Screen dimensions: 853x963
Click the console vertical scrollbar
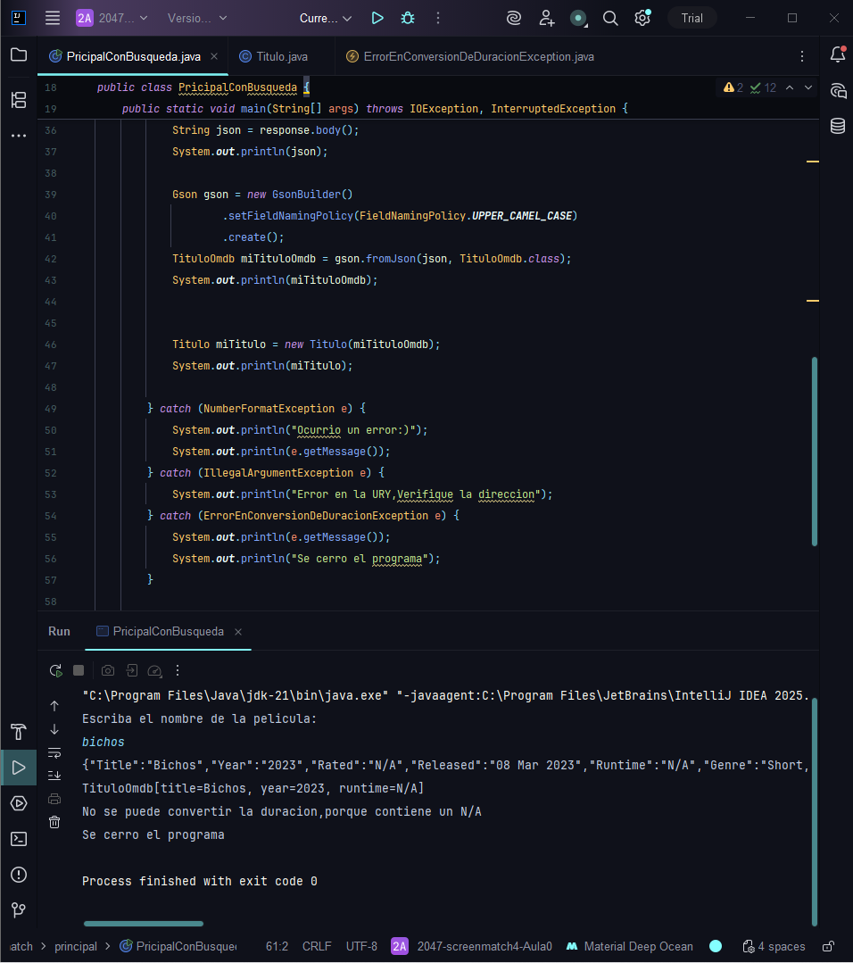[815, 812]
